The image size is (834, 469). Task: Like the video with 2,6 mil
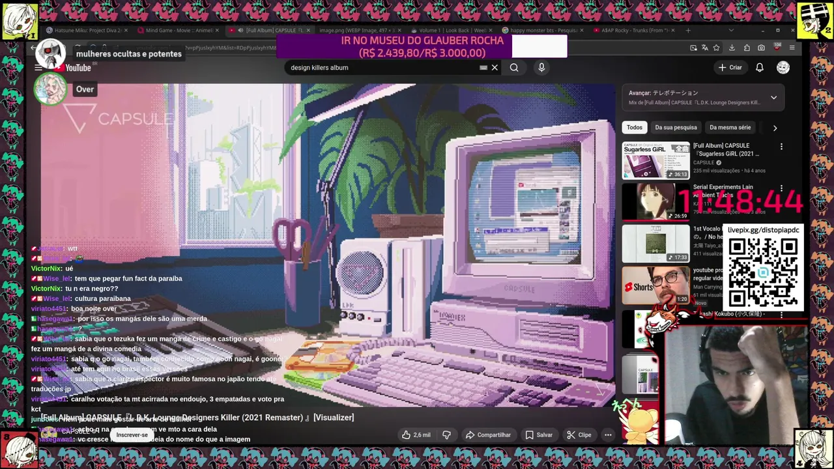416,435
